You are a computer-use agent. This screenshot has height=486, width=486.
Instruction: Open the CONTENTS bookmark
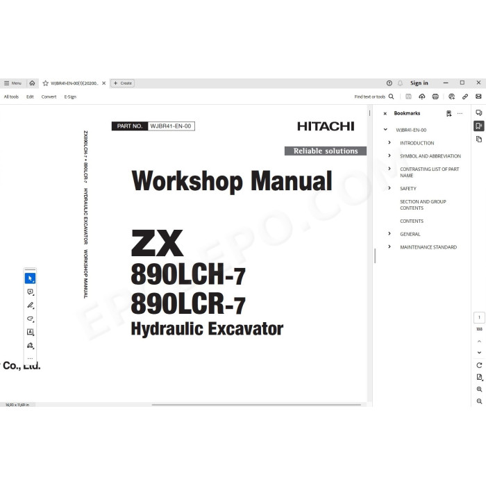coord(412,221)
